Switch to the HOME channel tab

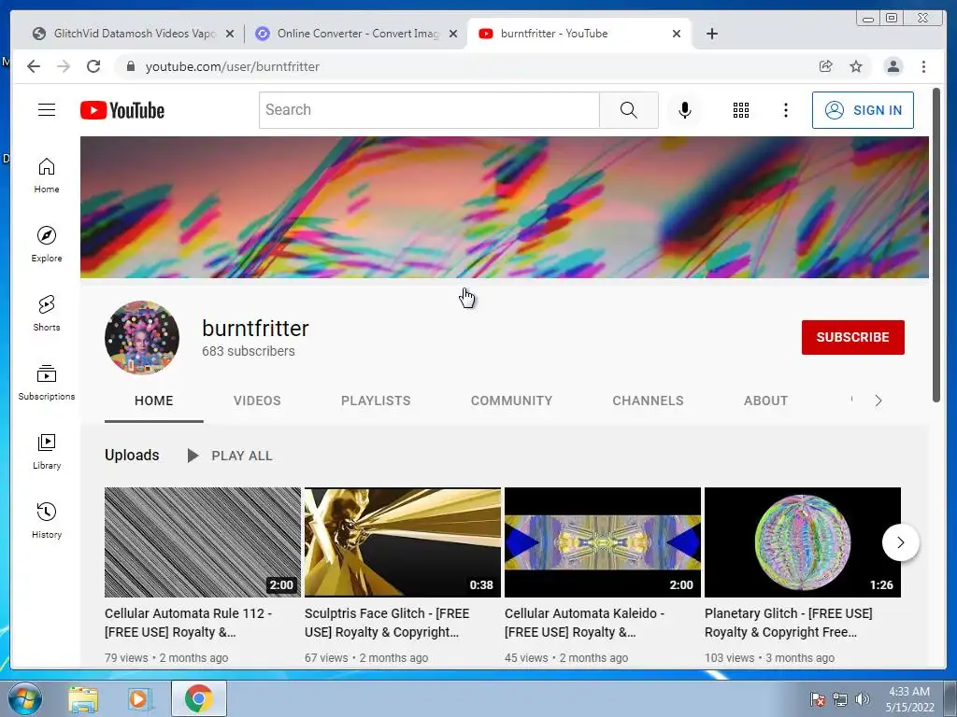coord(154,401)
